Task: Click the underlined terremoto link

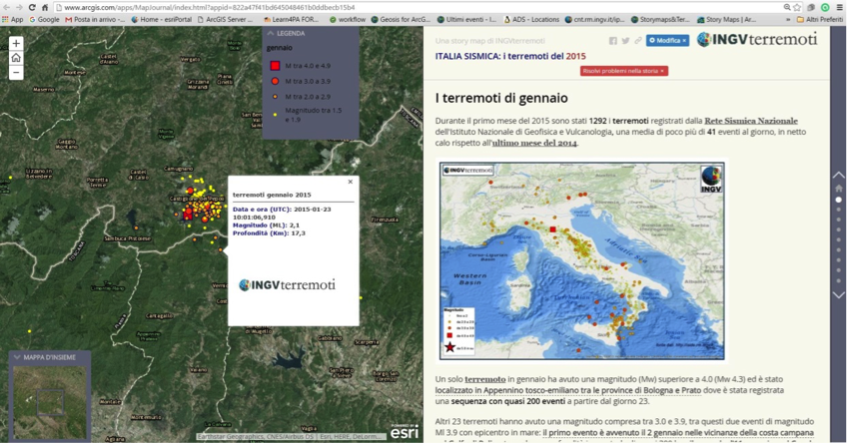Action: click(485, 379)
